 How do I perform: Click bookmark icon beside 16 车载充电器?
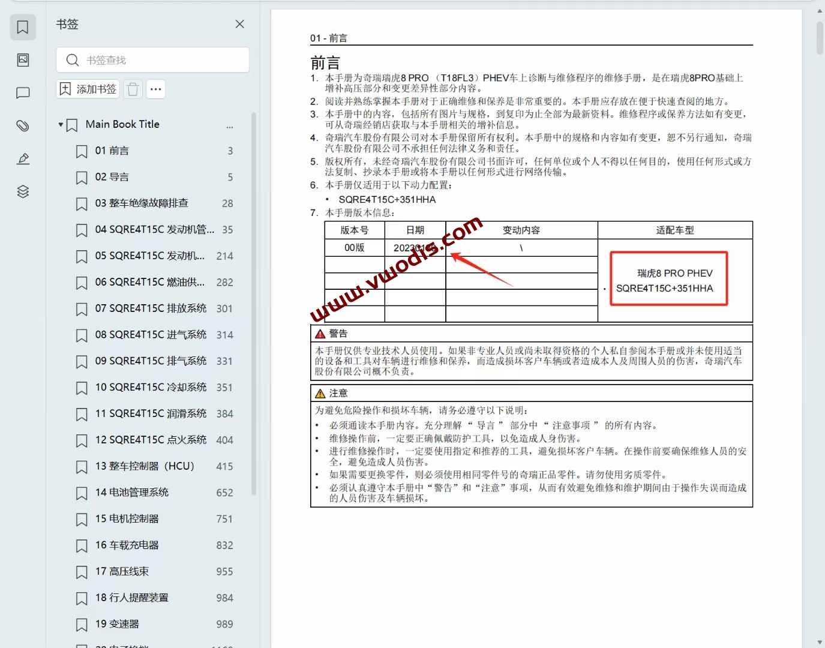click(x=82, y=546)
